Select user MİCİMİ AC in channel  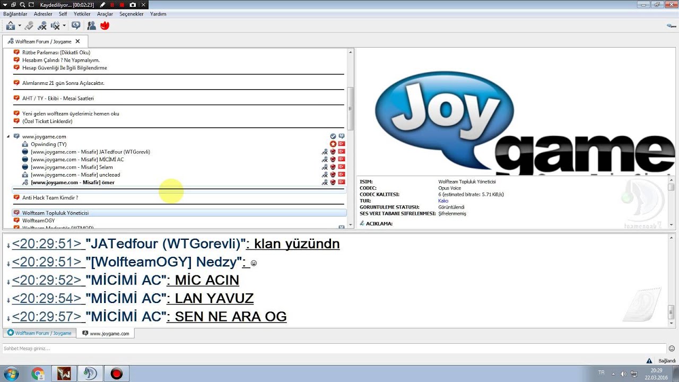(x=77, y=160)
